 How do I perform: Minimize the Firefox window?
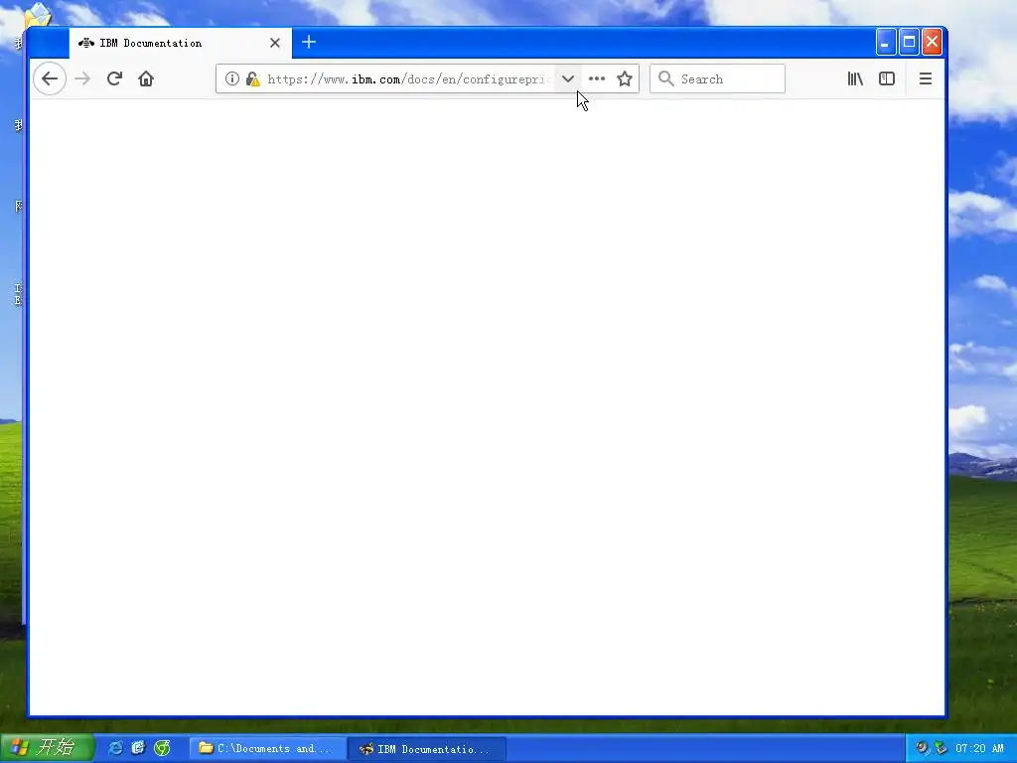pos(886,42)
